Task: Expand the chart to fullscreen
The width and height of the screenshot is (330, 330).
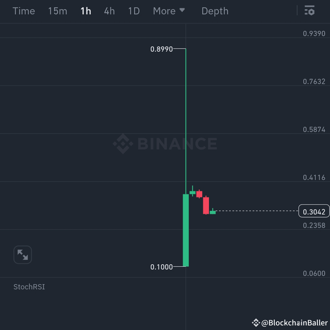Action: tap(23, 255)
